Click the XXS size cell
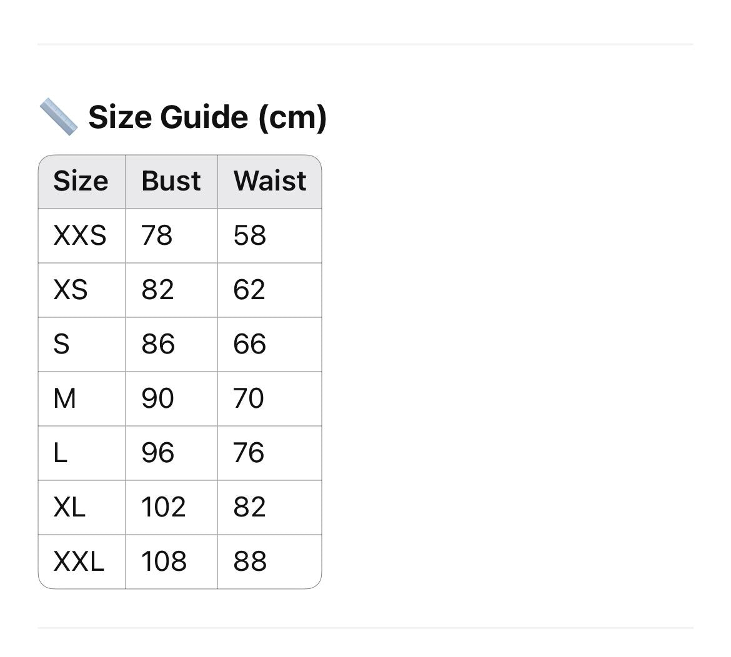 (x=82, y=236)
